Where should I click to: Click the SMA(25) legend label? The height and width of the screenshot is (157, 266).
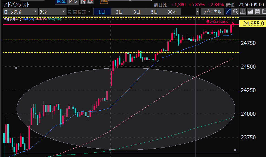(x=28, y=19)
